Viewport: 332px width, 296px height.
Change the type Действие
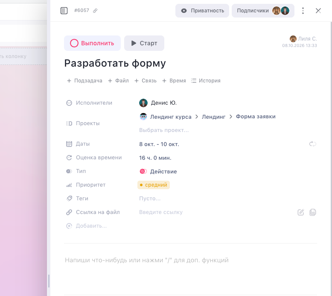(163, 171)
